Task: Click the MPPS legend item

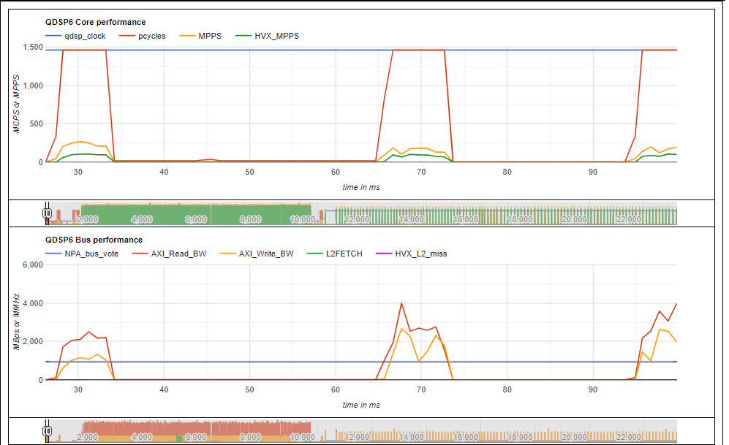Action: (x=200, y=37)
